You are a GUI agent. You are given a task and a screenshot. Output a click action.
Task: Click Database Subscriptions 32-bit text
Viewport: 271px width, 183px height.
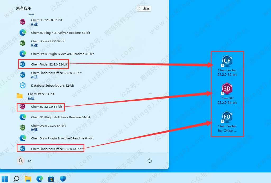click(x=53, y=86)
